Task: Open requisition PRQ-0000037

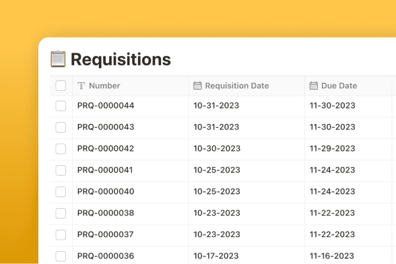Action: point(105,234)
